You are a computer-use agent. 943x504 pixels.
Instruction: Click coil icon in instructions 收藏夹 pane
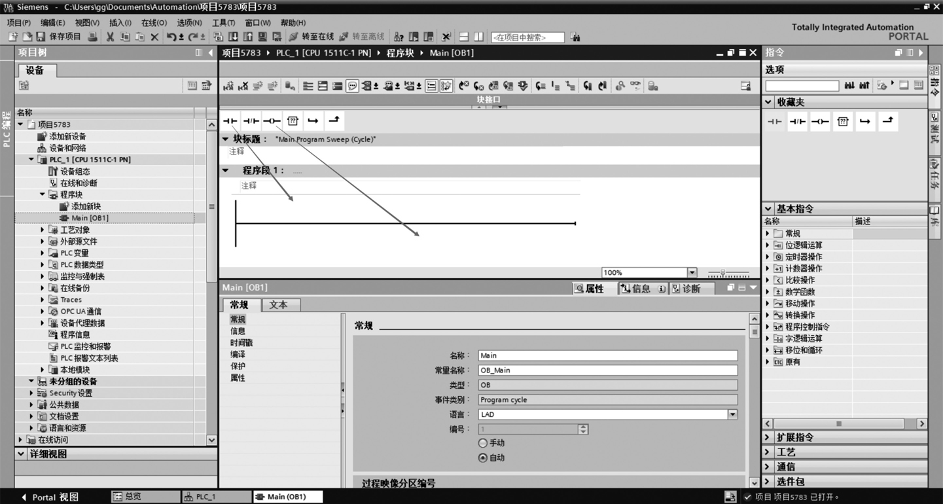[x=820, y=121]
